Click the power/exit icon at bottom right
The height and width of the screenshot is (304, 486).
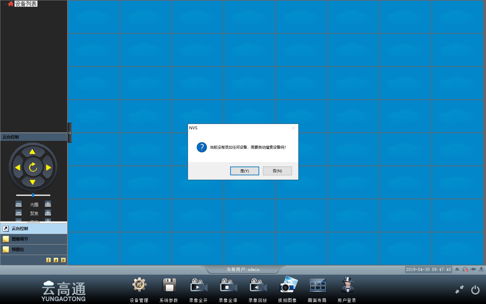point(475,290)
